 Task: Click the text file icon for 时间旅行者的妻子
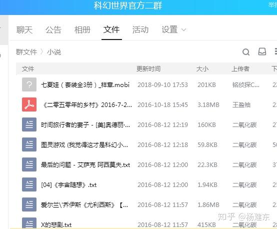[x=29, y=124]
